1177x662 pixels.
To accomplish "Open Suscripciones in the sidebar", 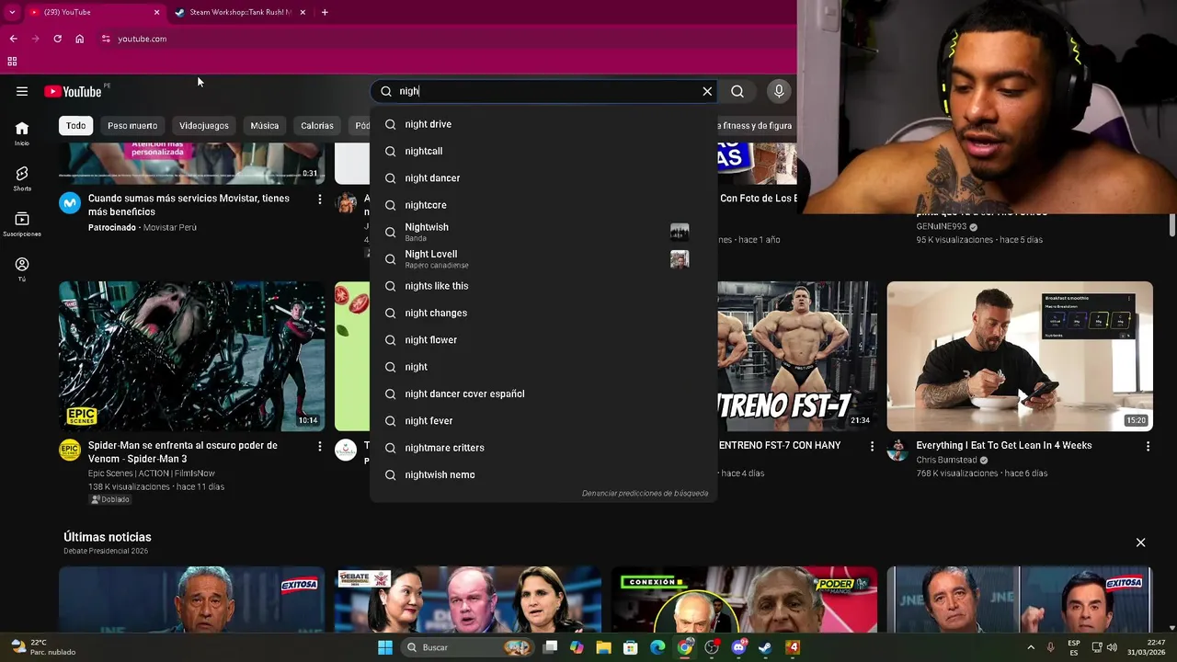I will pyautogui.click(x=22, y=224).
